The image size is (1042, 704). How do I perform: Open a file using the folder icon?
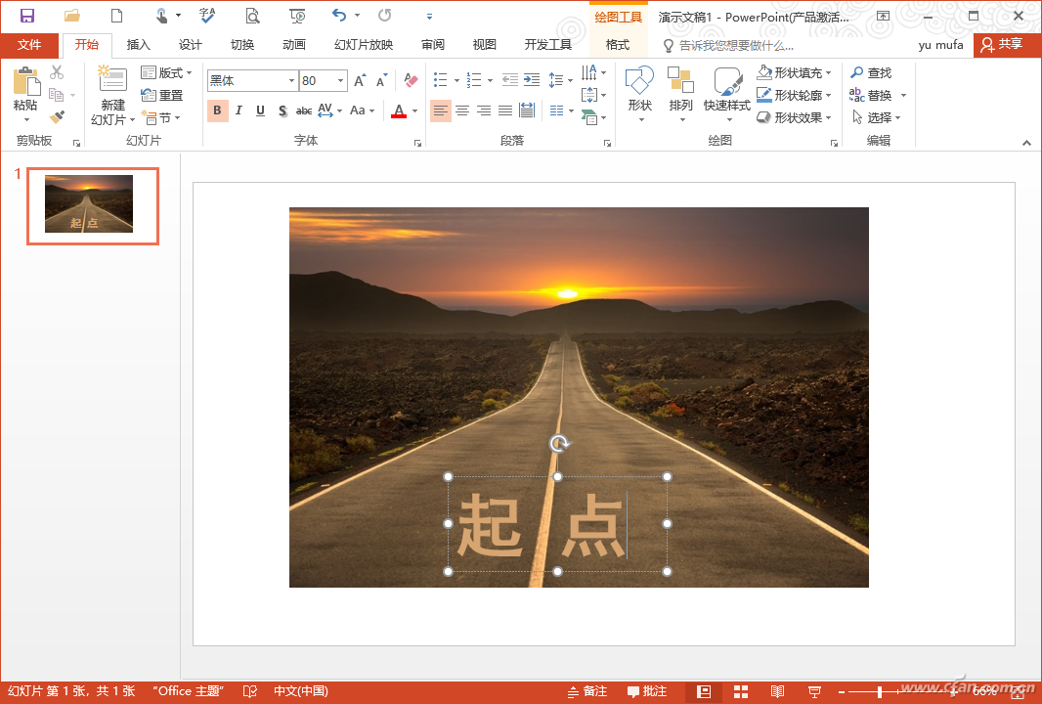71,16
